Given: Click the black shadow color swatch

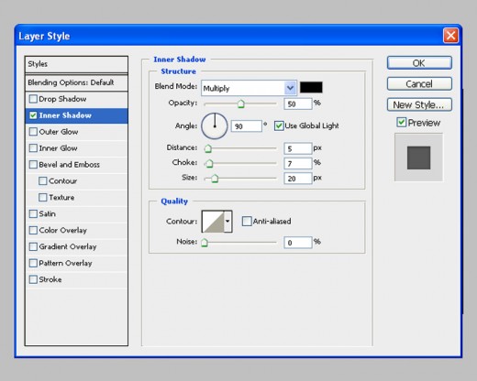Looking at the screenshot, I should [311, 87].
